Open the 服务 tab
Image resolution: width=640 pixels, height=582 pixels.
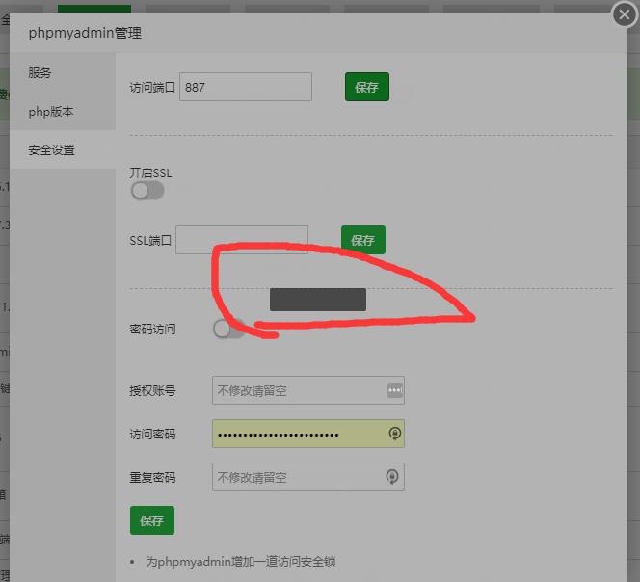pyautogui.click(x=63, y=72)
